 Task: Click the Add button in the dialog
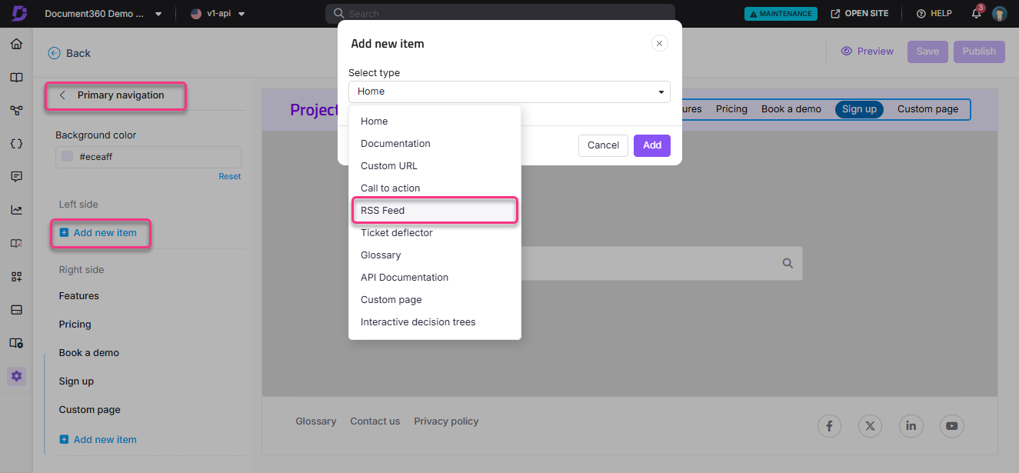tap(651, 145)
